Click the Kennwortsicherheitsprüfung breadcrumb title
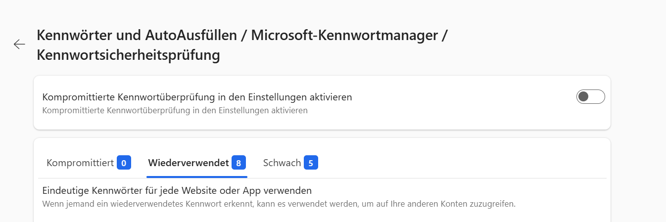 click(128, 55)
